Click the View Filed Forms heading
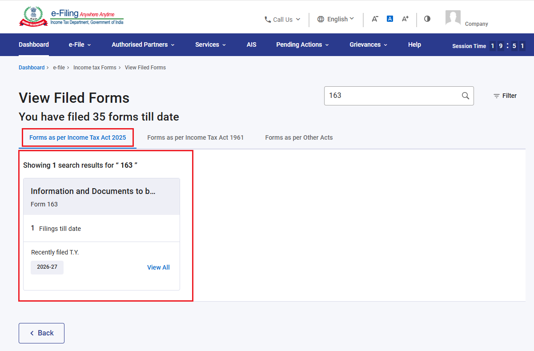 coord(74,98)
